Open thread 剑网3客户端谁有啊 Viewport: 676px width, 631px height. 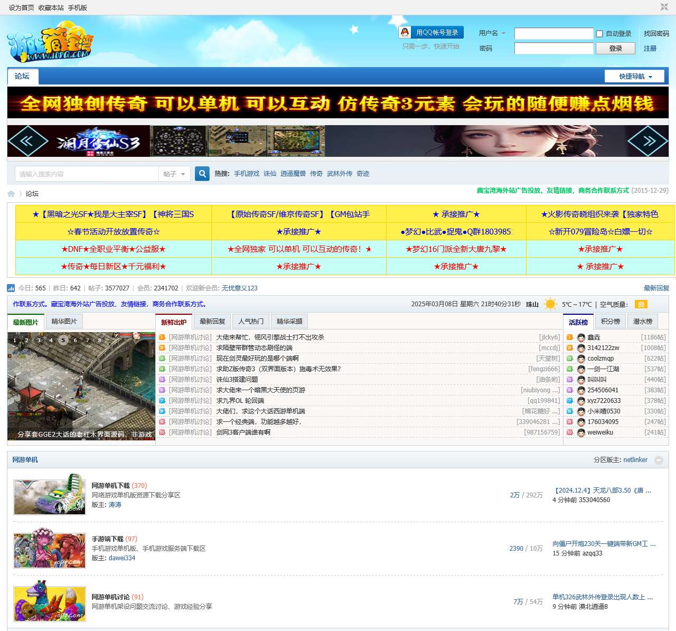243,432
